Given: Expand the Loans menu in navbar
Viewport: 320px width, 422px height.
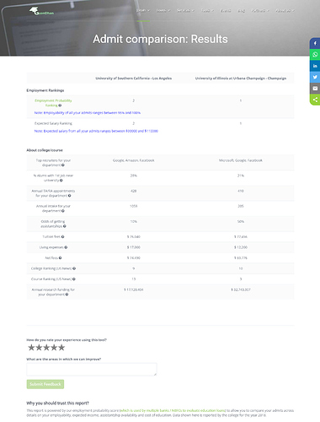Looking at the screenshot, I should [x=163, y=11].
